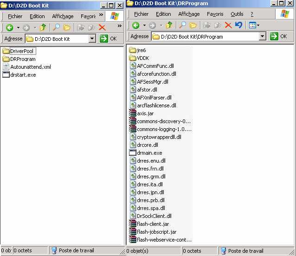Click Delete (red X) in D2D Boot Kit window
The height and width of the screenshot is (256, 296).
[102, 27]
